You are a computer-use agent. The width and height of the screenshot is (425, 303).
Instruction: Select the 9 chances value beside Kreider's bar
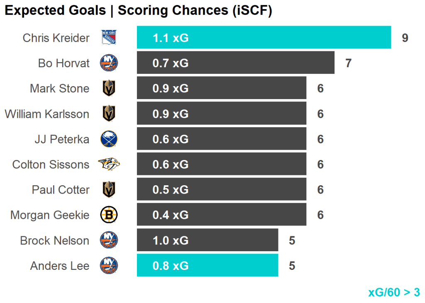pyautogui.click(x=405, y=38)
